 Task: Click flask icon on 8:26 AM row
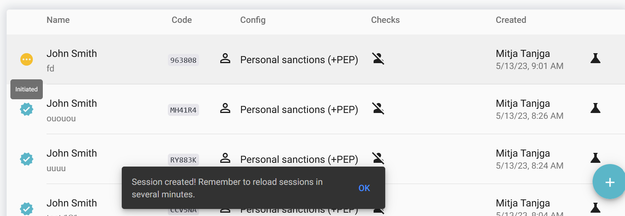(x=595, y=108)
